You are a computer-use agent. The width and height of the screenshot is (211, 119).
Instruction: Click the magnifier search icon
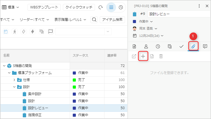point(94,19)
